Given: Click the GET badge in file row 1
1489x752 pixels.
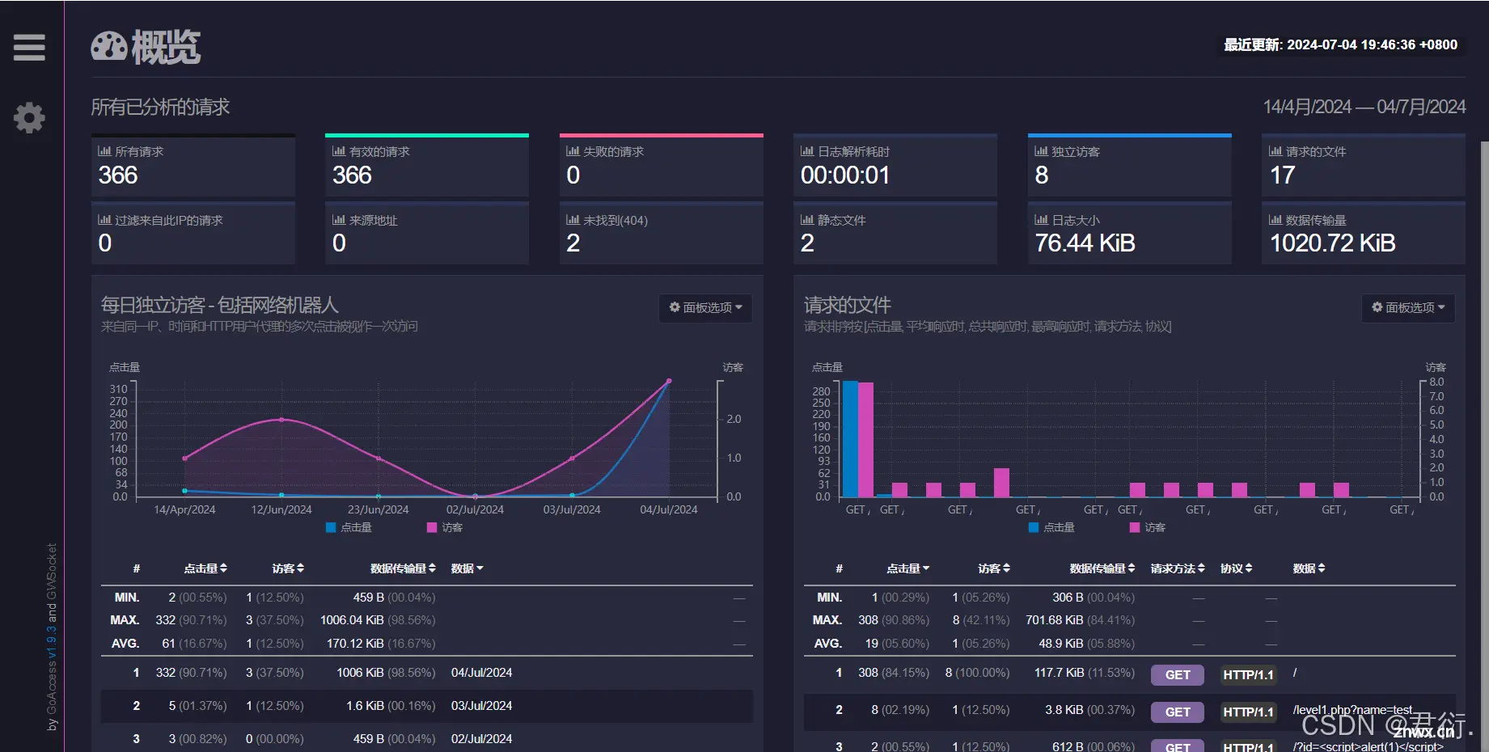Looking at the screenshot, I should (1178, 674).
